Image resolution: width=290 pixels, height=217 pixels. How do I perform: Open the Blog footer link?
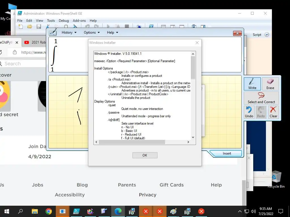(x=82, y=185)
